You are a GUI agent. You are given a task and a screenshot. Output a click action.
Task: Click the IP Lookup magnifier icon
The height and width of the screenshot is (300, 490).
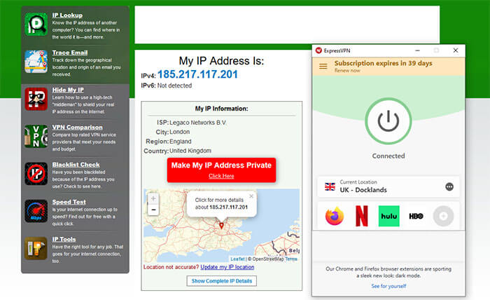pos(36,24)
